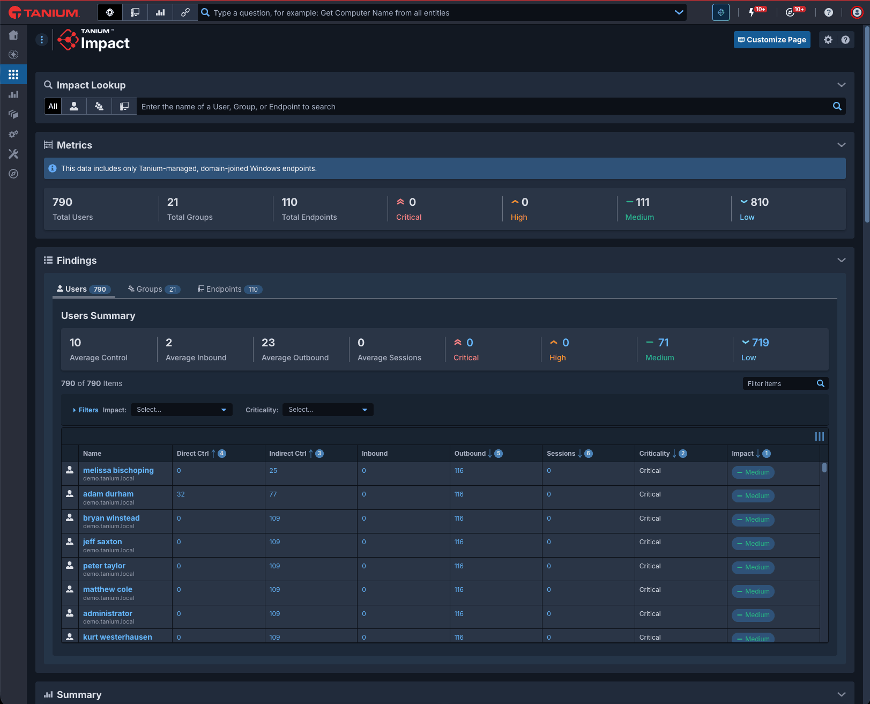Click the link chain icon in top toolbar
Viewport: 870px width, 704px height.
pyautogui.click(x=185, y=12)
